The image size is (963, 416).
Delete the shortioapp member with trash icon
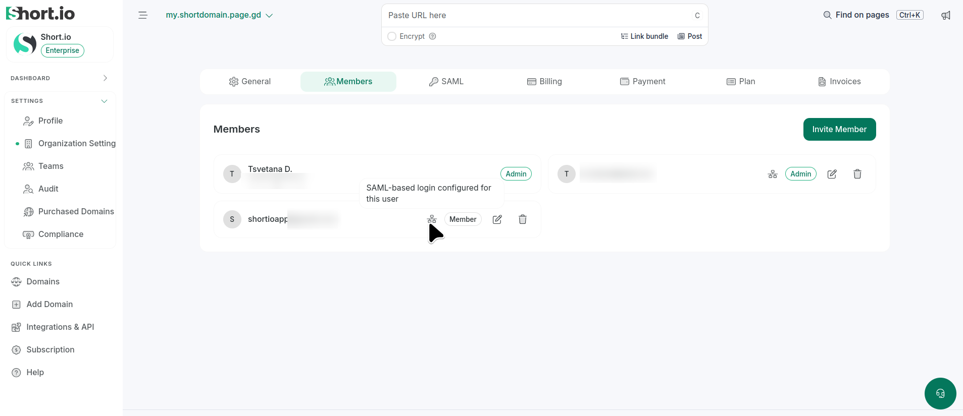(x=523, y=219)
